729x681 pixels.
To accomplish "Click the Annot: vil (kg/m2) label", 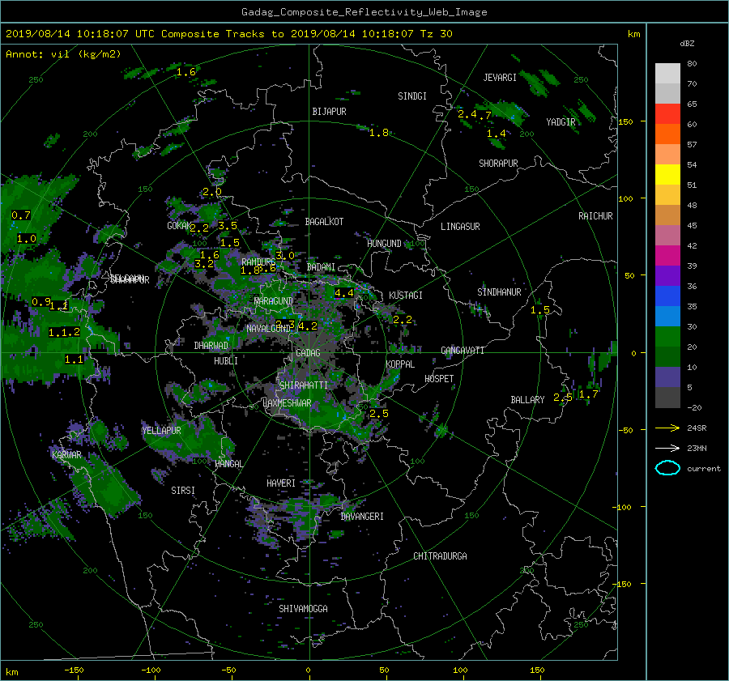I will click(63, 54).
